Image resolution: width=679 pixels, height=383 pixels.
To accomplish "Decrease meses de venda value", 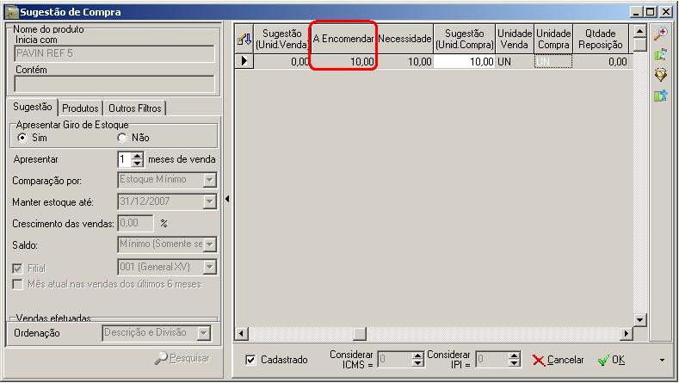I will (x=138, y=163).
